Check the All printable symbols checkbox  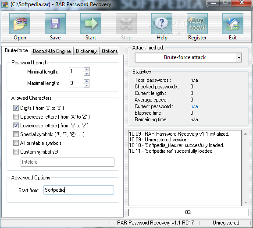click(x=16, y=143)
